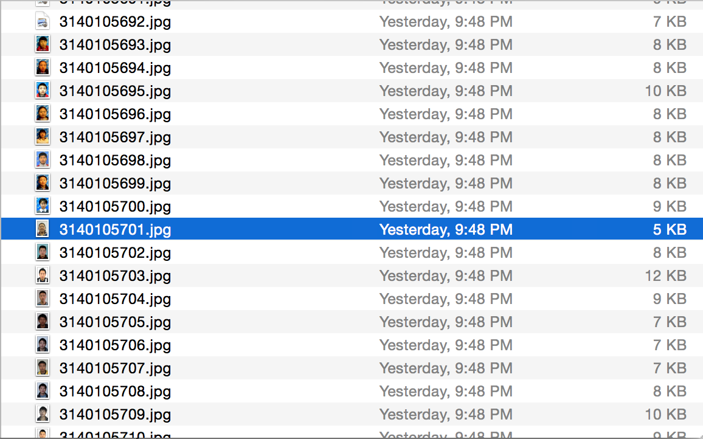The image size is (703, 439).
Task: Click the modified date of 3140105709.jpg
Action: click(x=446, y=414)
